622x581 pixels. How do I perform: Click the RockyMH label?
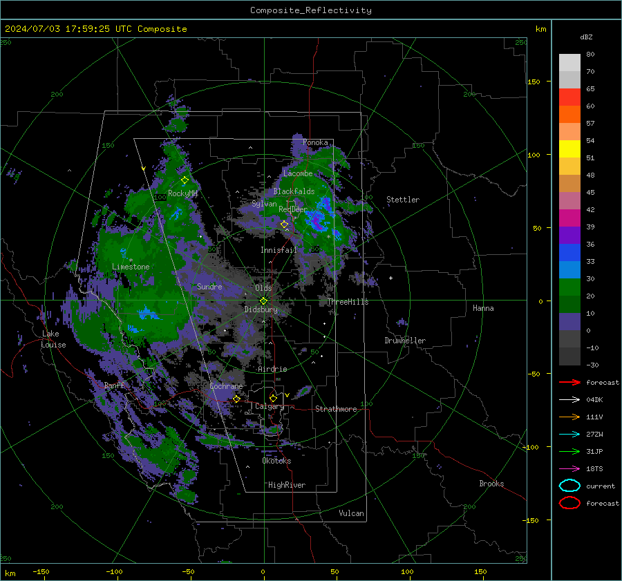point(182,193)
